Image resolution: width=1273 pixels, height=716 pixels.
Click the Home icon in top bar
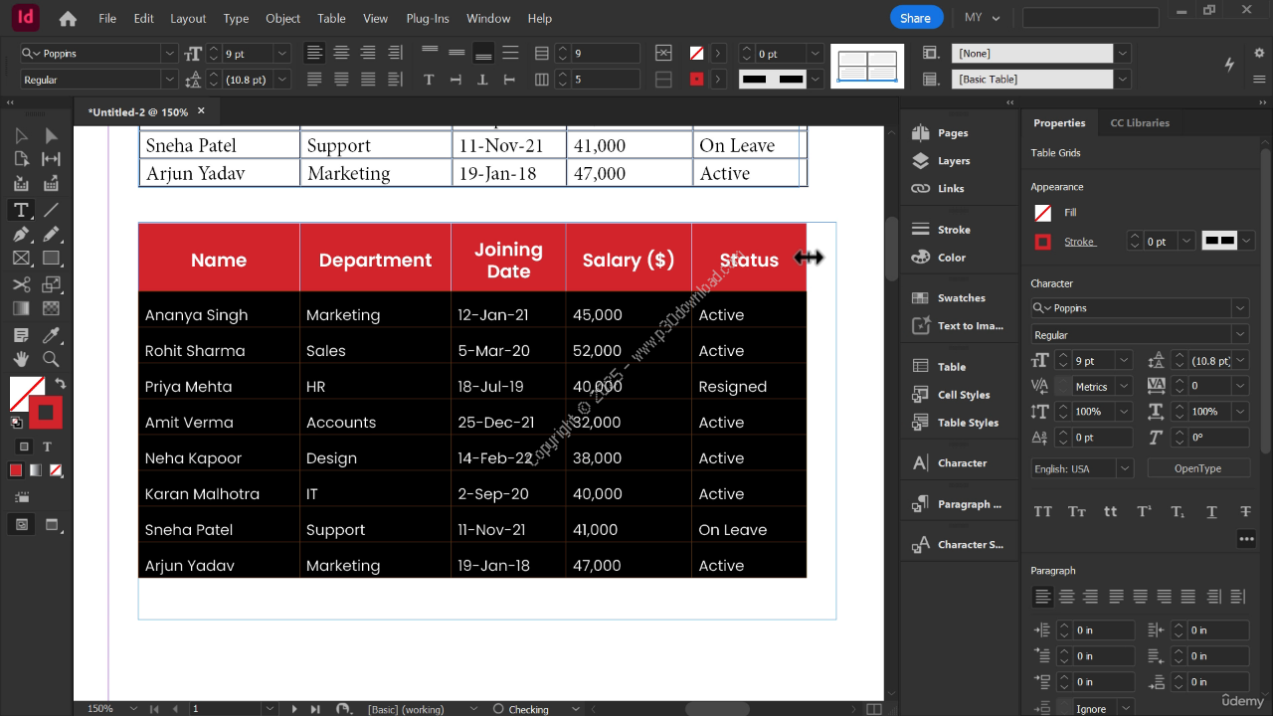point(68,18)
